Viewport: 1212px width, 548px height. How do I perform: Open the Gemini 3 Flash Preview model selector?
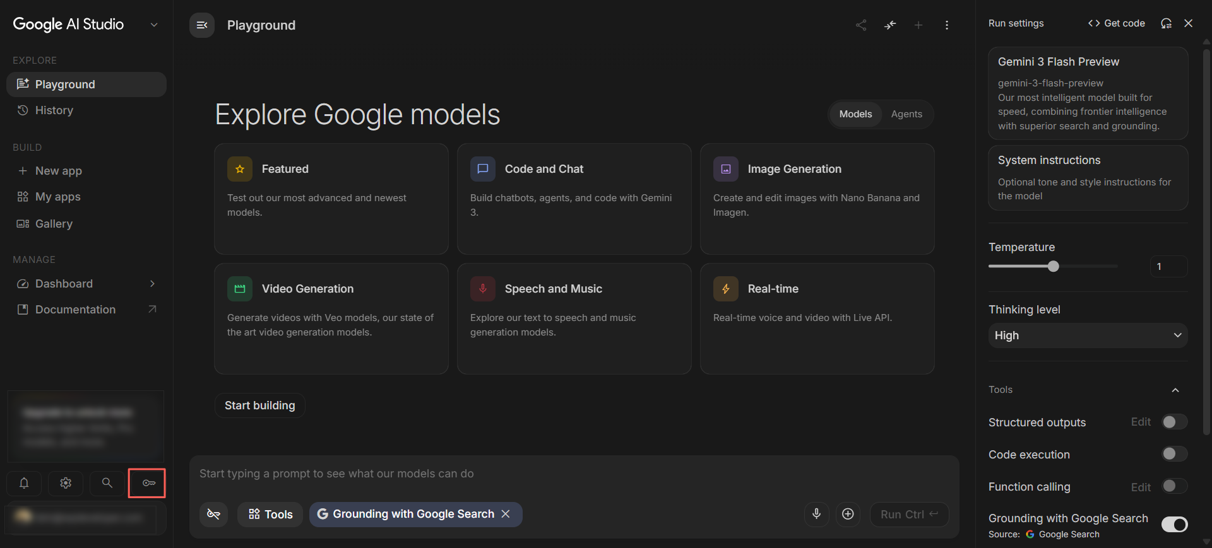[1088, 93]
